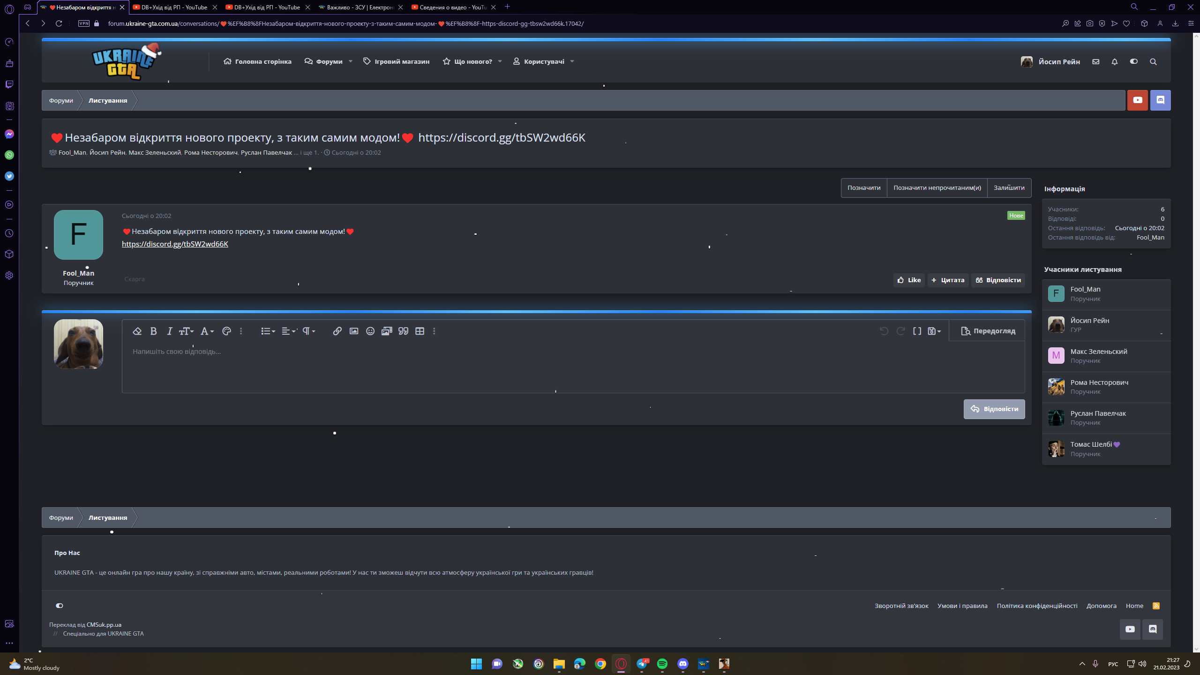Toggle the header dark/light theme switch
This screenshot has height=675, width=1200.
(1134, 61)
